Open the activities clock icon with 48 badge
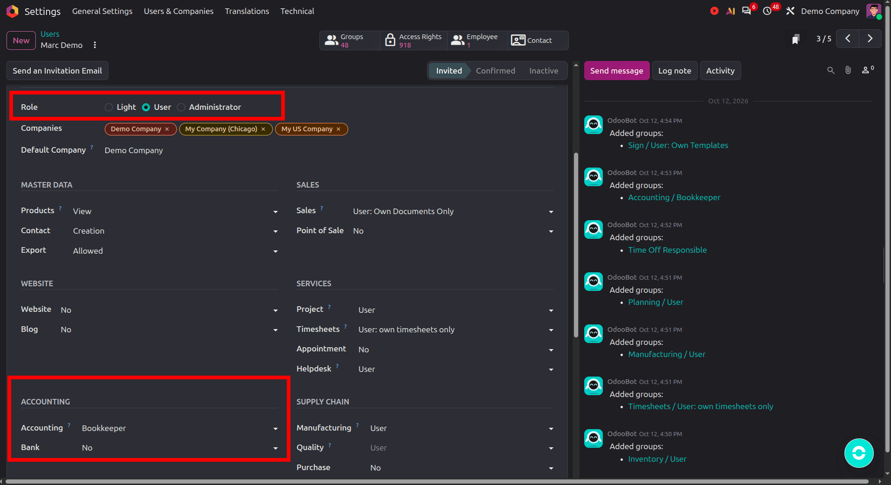 pos(767,11)
